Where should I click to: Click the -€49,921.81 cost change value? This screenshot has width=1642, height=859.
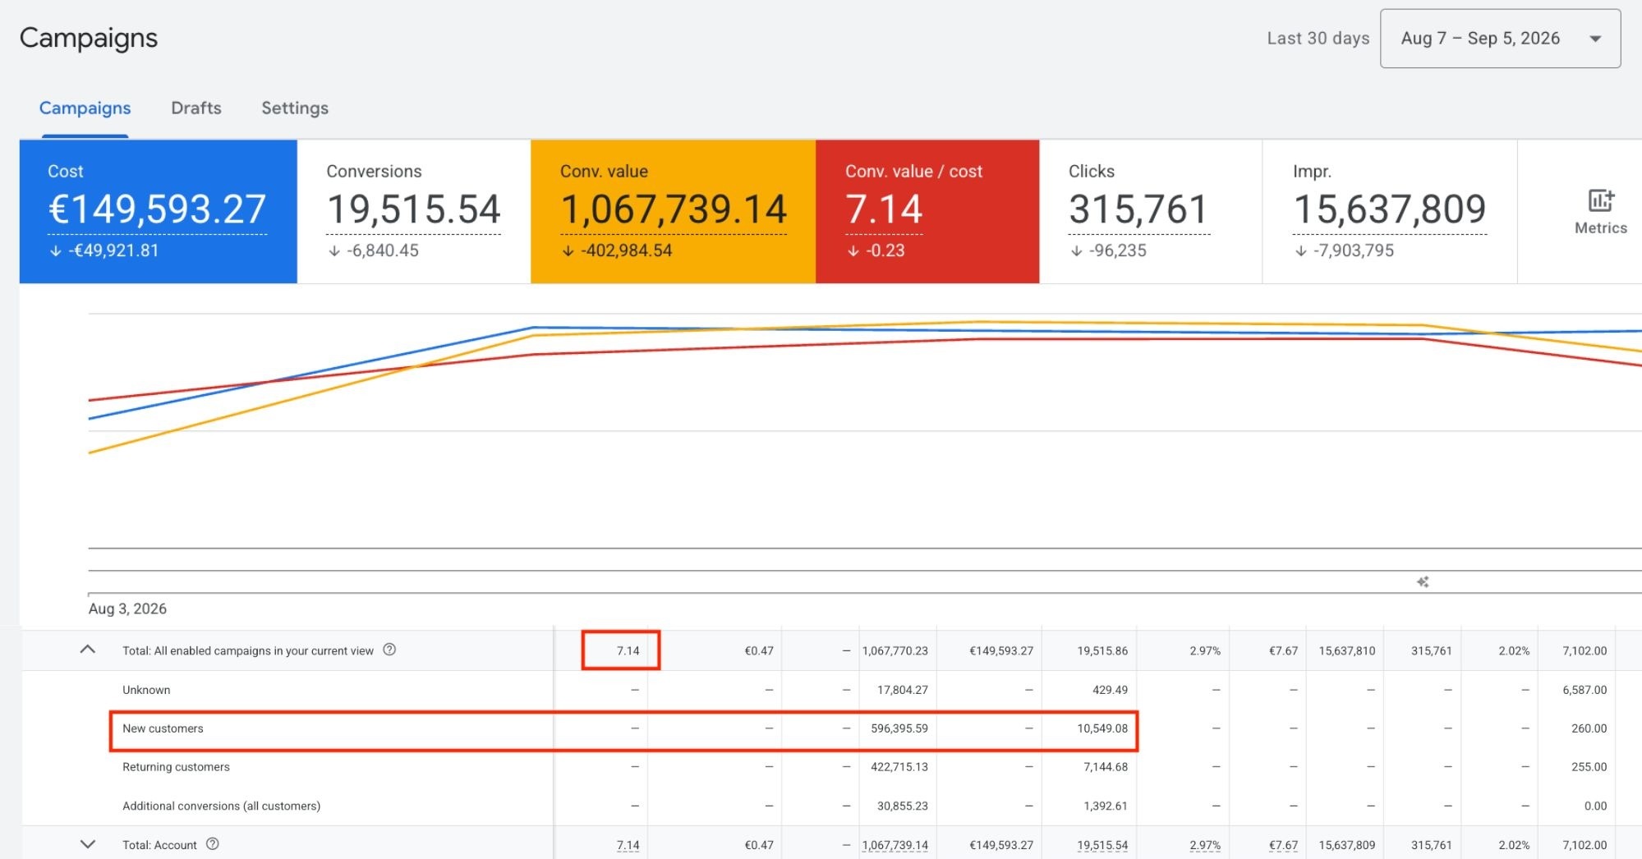tap(113, 250)
